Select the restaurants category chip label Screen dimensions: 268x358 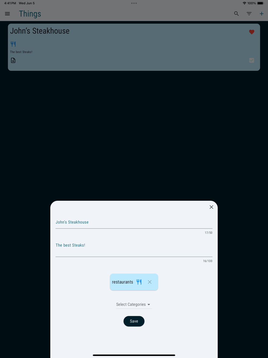click(122, 282)
